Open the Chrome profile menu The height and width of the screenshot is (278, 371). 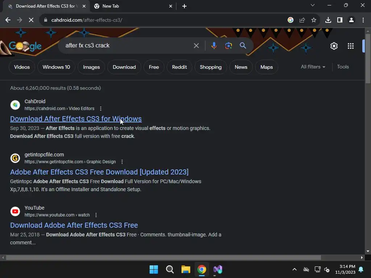click(x=351, y=20)
